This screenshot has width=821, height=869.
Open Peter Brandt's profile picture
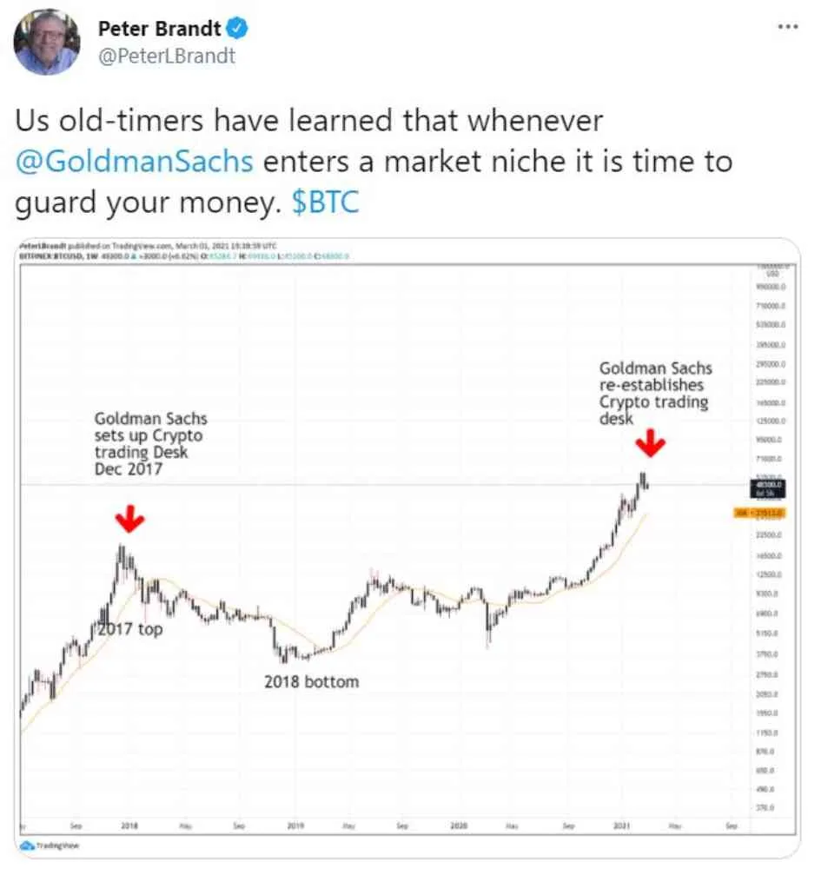(x=48, y=42)
